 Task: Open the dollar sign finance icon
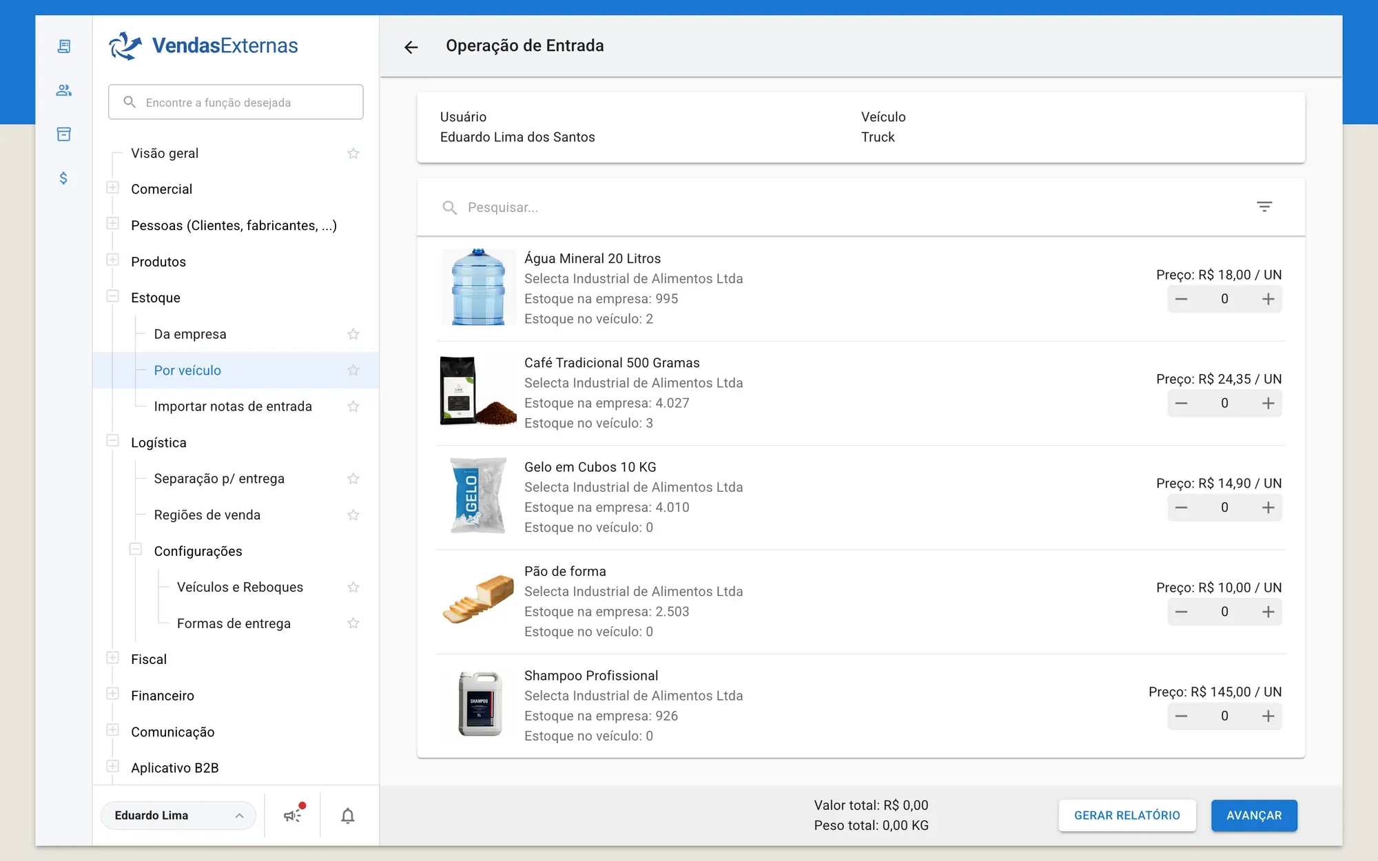click(63, 178)
